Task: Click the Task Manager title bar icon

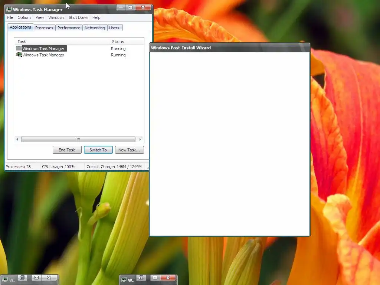Action: pos(9,9)
